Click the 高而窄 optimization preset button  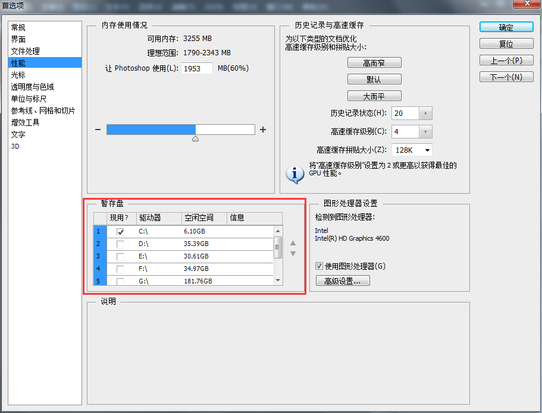click(x=374, y=62)
